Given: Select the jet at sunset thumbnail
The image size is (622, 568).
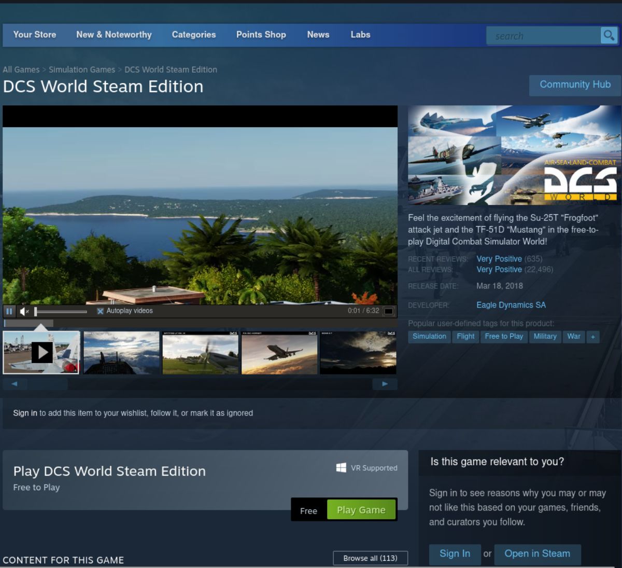Looking at the screenshot, I should (279, 353).
